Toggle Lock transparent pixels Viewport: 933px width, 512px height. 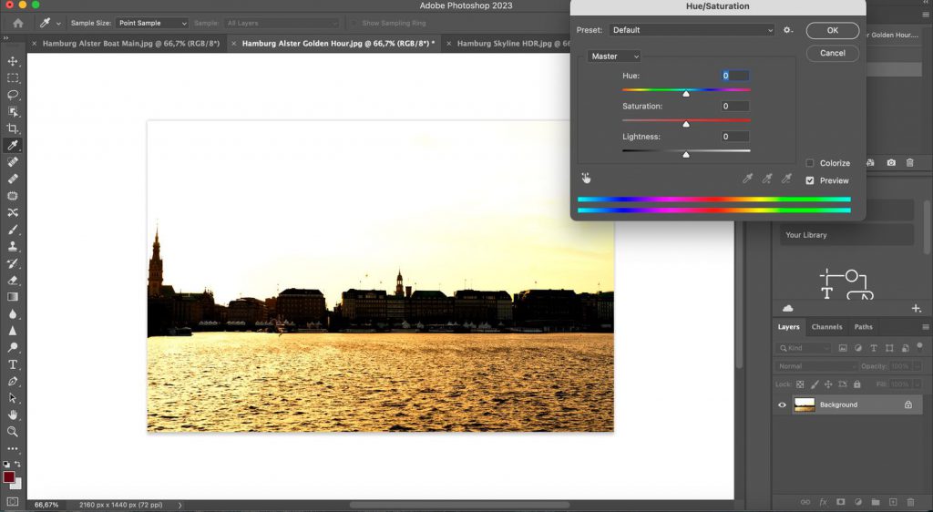[x=800, y=384]
